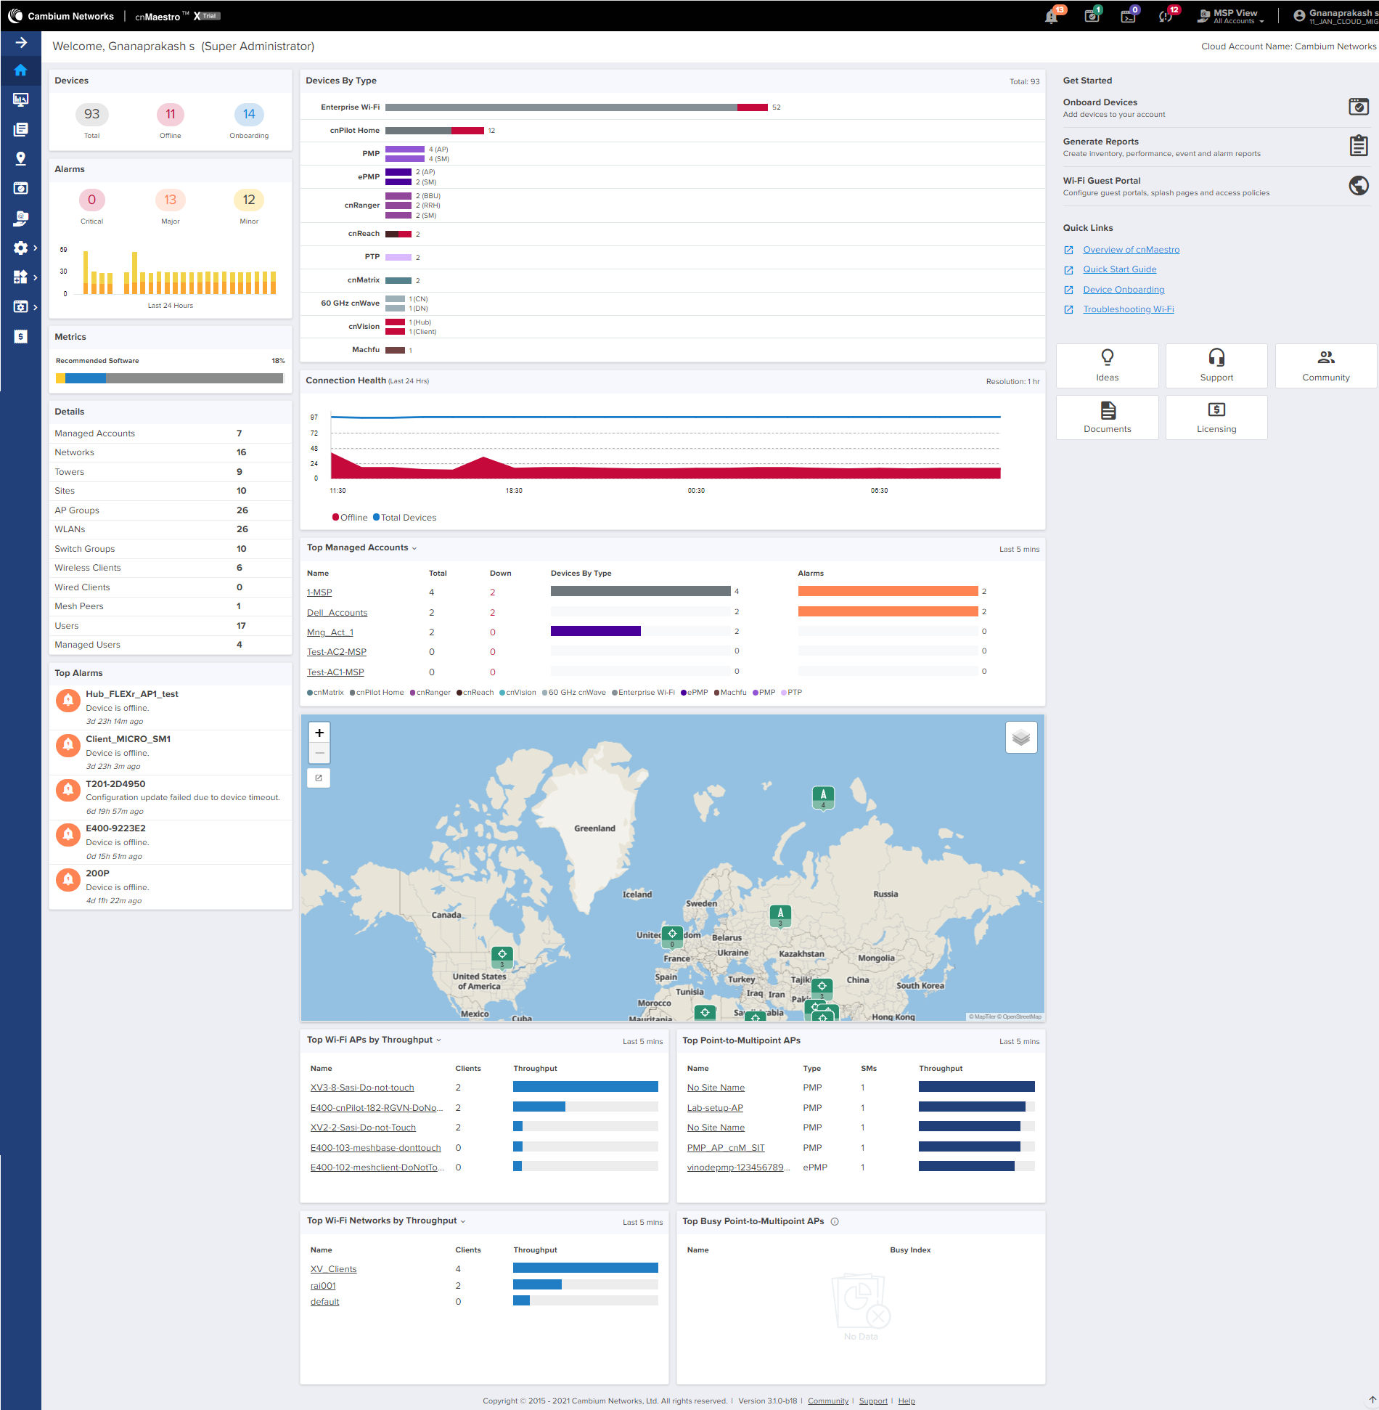This screenshot has height=1410, width=1379.
Task: Click the Minor alarms count 12
Action: 249,200
